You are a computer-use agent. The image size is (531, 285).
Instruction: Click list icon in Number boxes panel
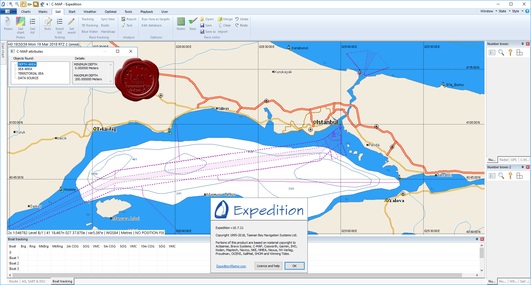click(x=492, y=52)
